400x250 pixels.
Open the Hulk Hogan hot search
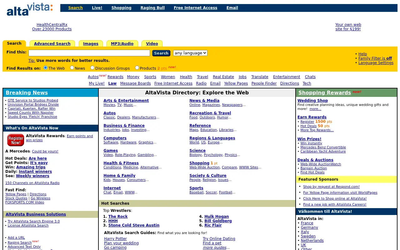[217, 217]
